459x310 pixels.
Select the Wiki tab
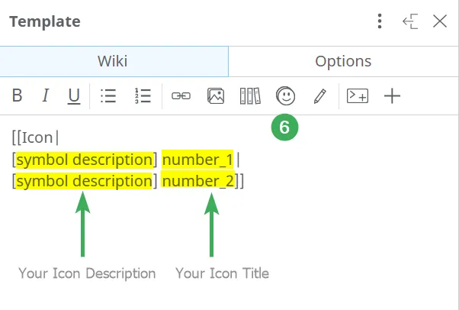point(113,61)
